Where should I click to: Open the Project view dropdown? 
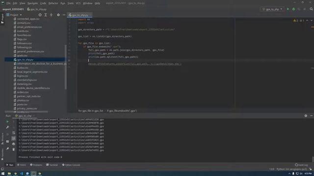(x=14, y=15)
